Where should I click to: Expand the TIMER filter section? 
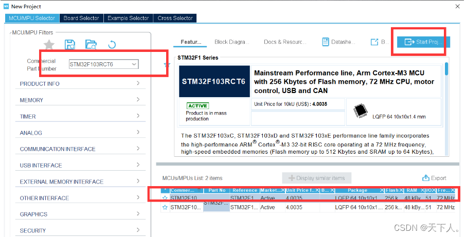click(80, 116)
